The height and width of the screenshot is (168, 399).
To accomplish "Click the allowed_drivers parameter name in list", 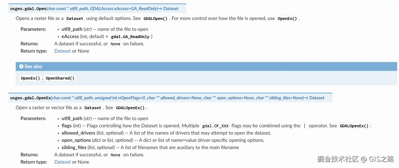I will click(78, 133).
